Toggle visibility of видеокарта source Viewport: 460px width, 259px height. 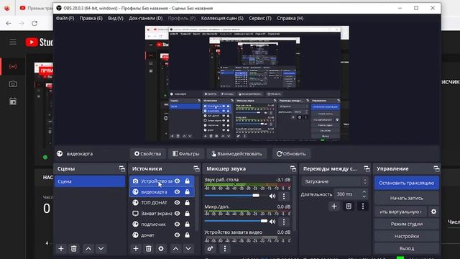pyautogui.click(x=178, y=192)
